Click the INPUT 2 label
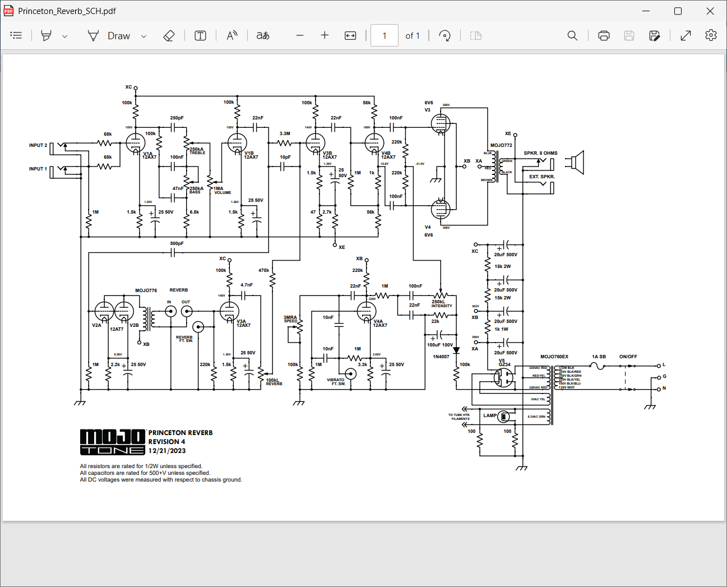Image resolution: width=727 pixels, height=587 pixels. pos(38,145)
